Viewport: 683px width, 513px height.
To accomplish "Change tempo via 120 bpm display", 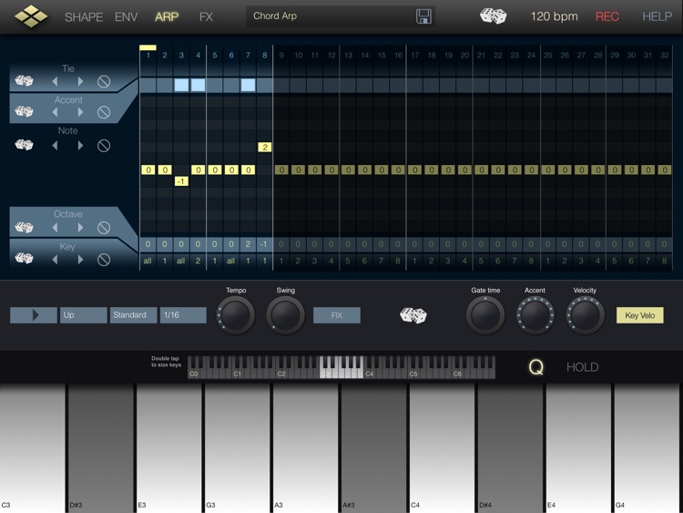I will pyautogui.click(x=554, y=16).
